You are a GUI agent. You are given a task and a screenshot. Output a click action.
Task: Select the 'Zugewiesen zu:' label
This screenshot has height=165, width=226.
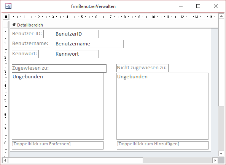tap(59, 68)
